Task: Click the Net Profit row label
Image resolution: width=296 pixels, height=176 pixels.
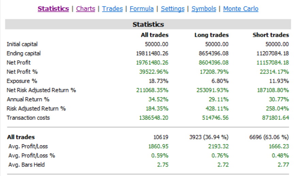Action: [19, 63]
